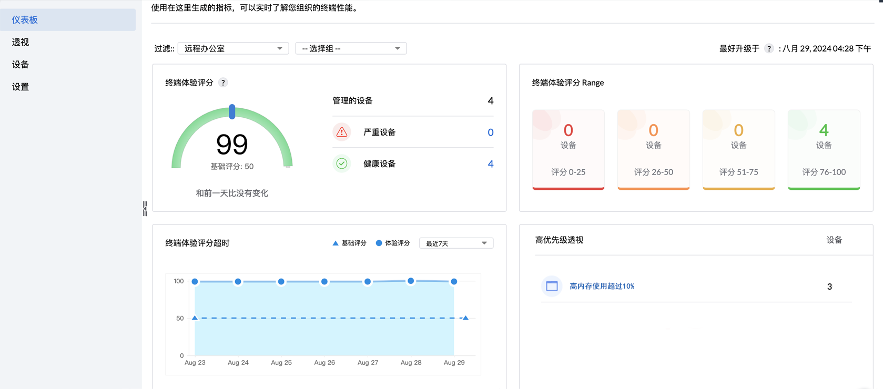Collapse the sidebar using the splitter handle
The height and width of the screenshot is (389, 883).
pos(145,209)
